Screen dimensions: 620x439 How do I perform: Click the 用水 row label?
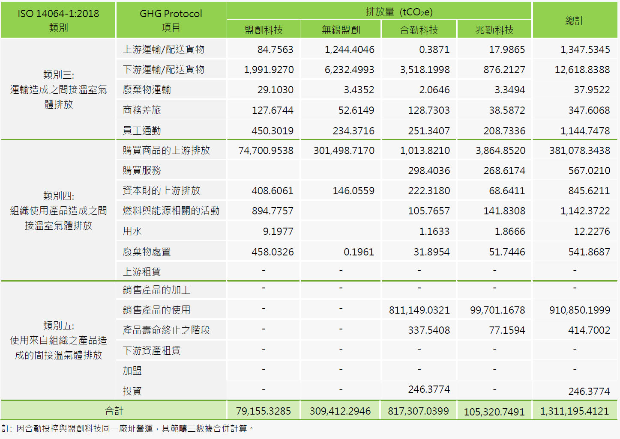click(x=132, y=231)
